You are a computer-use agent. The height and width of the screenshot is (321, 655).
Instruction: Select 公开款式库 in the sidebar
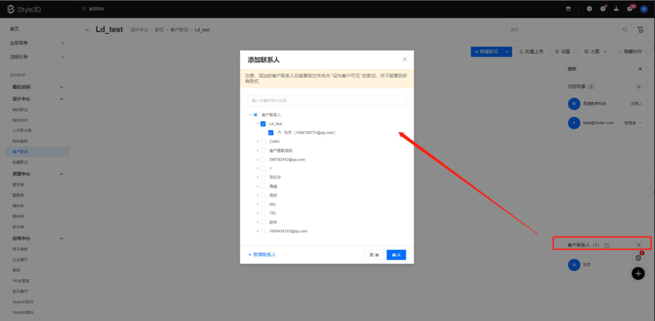point(22,131)
